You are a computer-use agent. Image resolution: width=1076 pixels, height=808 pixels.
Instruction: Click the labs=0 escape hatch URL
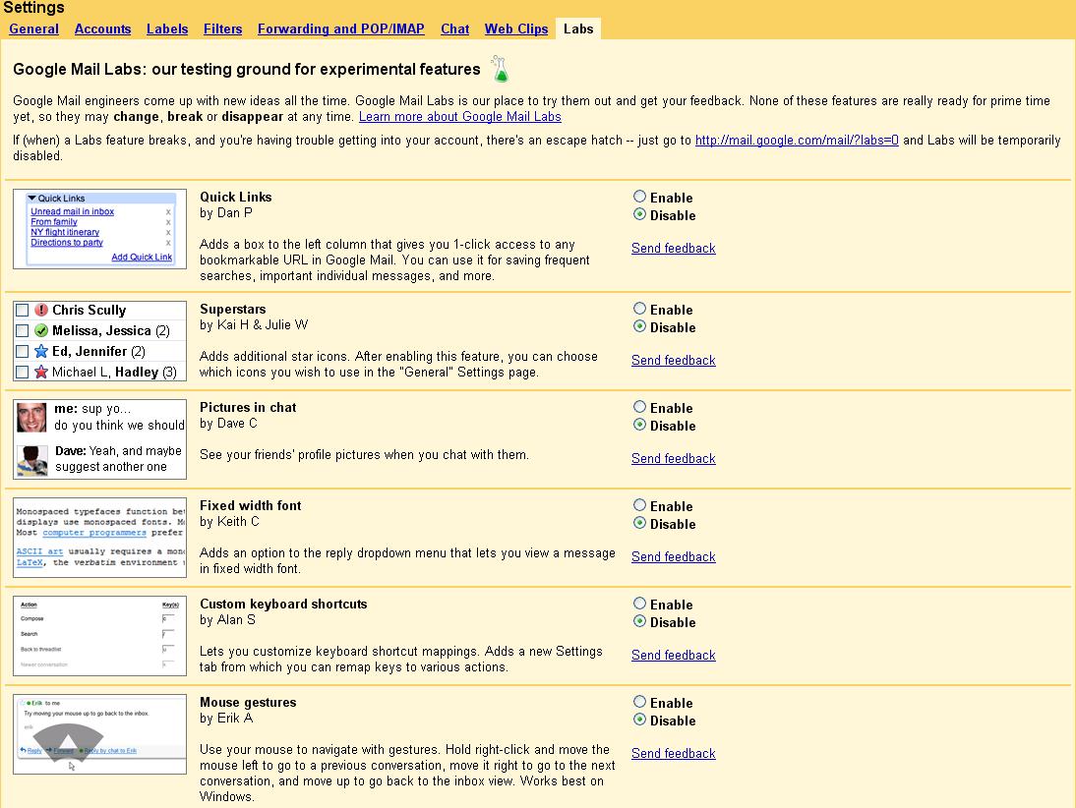797,140
